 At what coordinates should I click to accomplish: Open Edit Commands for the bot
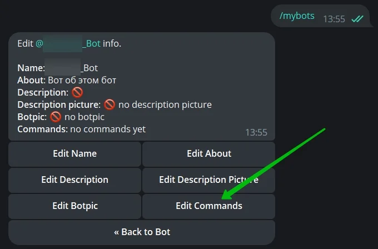coord(208,206)
